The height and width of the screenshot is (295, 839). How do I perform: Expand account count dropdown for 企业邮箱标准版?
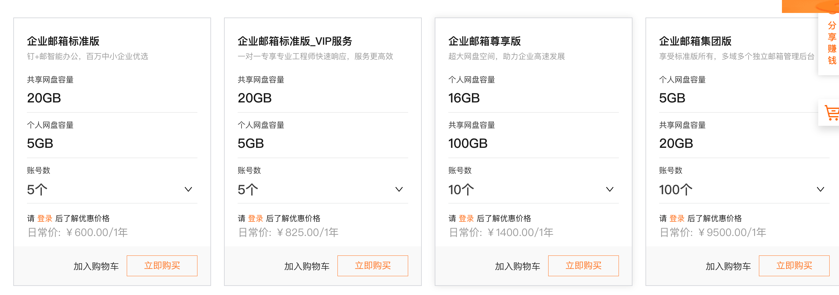click(112, 190)
